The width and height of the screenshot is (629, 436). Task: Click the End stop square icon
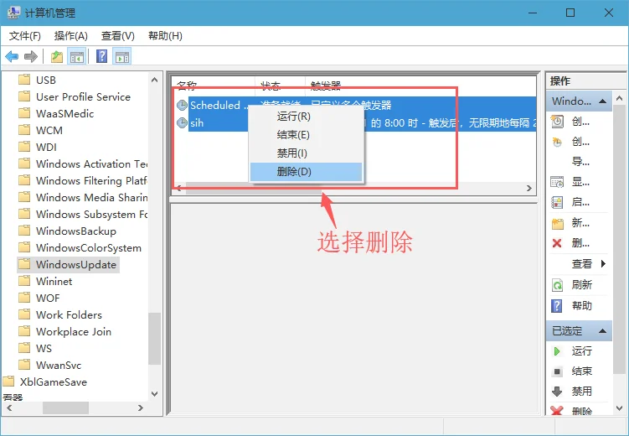coord(557,371)
